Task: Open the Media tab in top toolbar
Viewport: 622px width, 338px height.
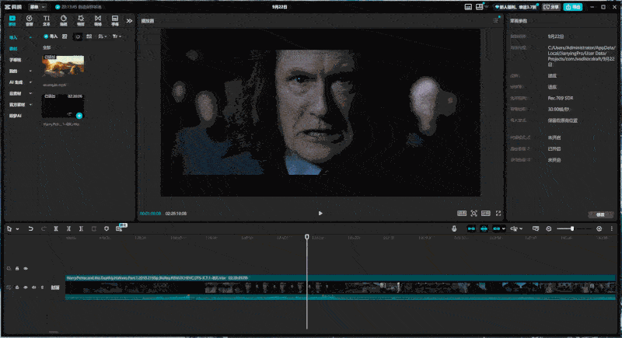Action: (x=12, y=20)
